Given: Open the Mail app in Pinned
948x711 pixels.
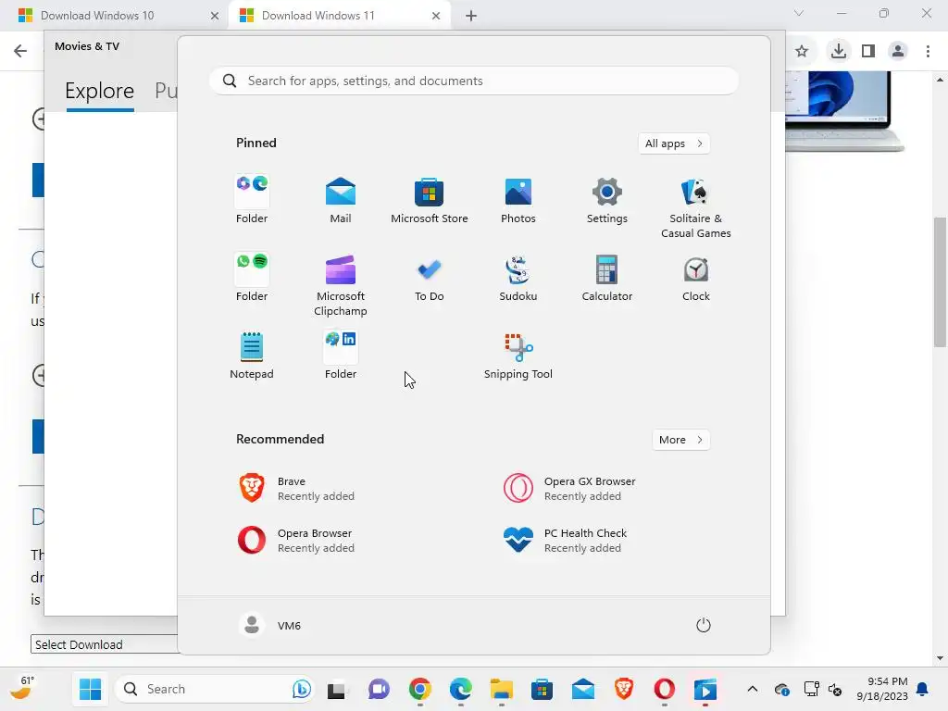Looking at the screenshot, I should 341,201.
